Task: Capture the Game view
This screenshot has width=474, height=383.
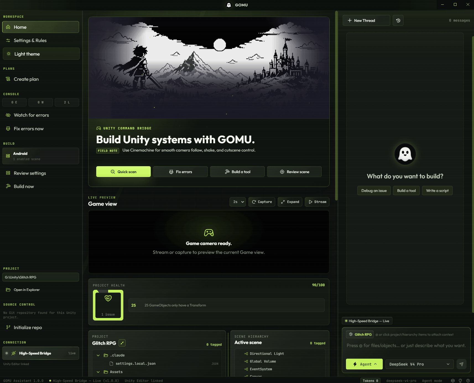Action: point(262,202)
